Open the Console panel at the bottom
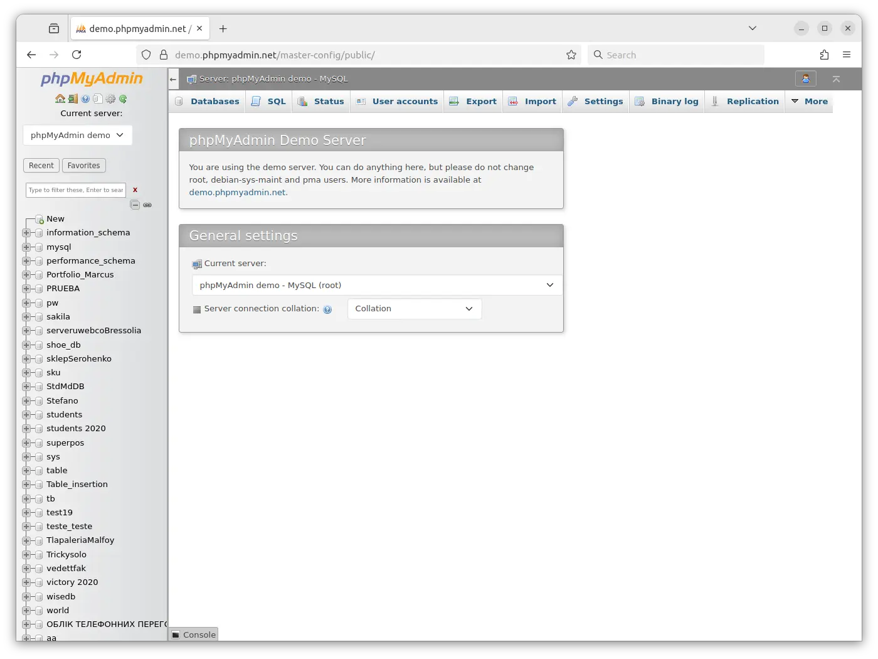The height and width of the screenshot is (659, 878). (193, 634)
